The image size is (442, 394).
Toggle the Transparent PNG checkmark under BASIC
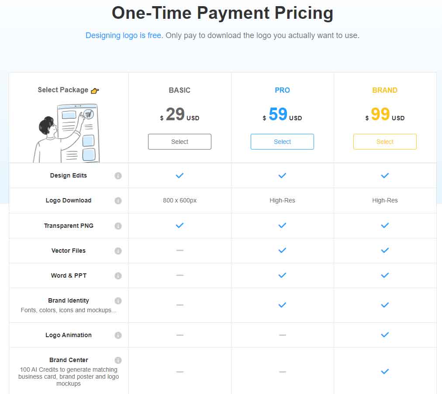tap(180, 226)
